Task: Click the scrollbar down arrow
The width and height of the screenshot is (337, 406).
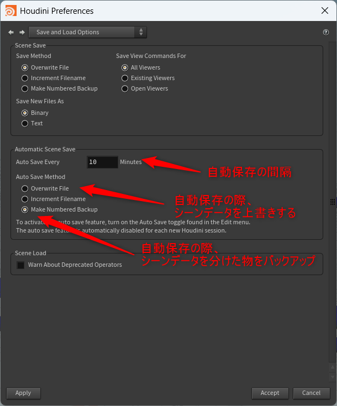Action: pyautogui.click(x=333, y=377)
